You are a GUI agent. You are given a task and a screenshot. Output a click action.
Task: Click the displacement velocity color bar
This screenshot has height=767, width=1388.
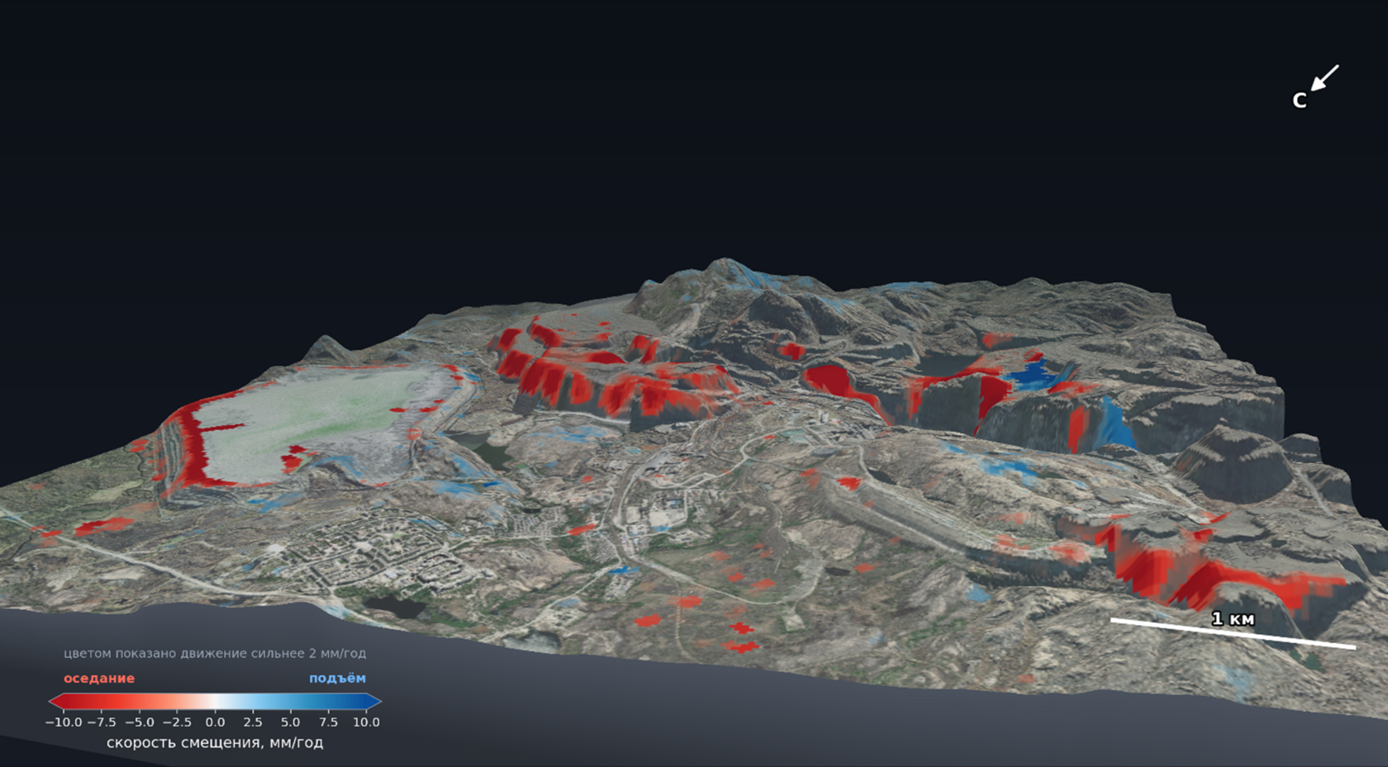215,702
